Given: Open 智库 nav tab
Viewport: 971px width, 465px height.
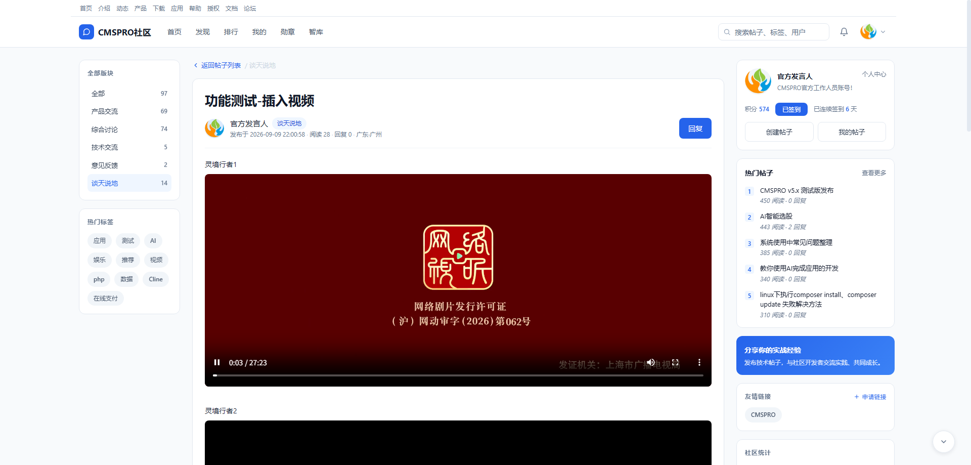Looking at the screenshot, I should 316,32.
